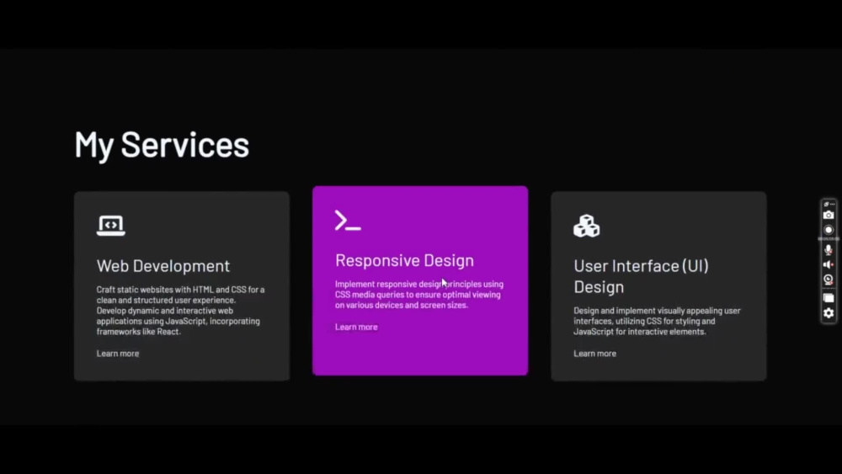
Task: Click the text 'Implement responsive design principles using'
Action: click(x=418, y=284)
